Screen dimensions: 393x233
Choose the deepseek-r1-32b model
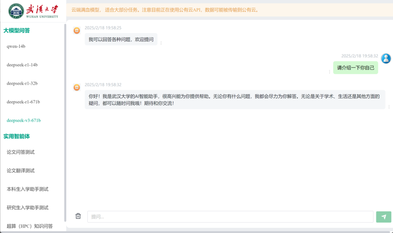click(x=22, y=83)
